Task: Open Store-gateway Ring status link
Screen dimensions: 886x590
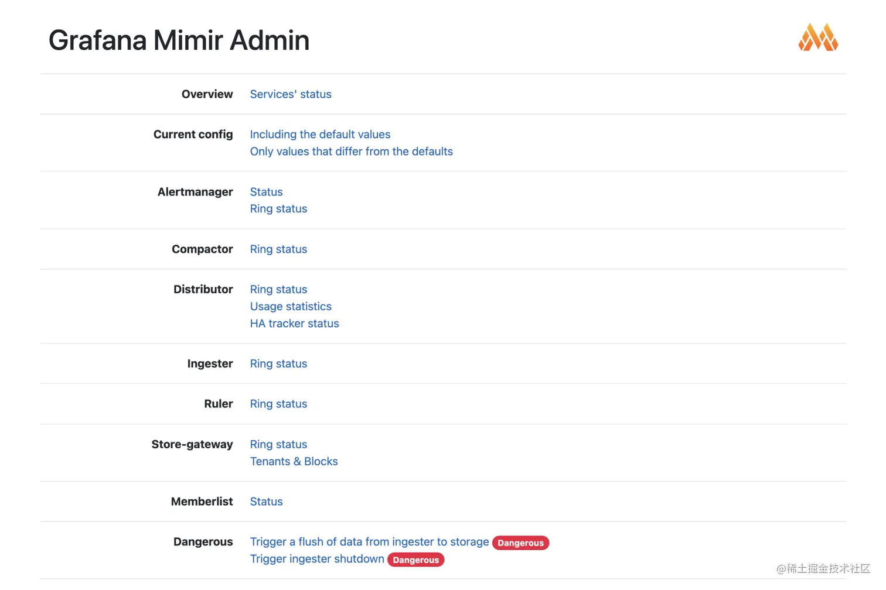Action: coord(278,445)
